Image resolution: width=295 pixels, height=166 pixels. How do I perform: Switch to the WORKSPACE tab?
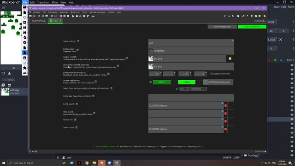(38, 21)
